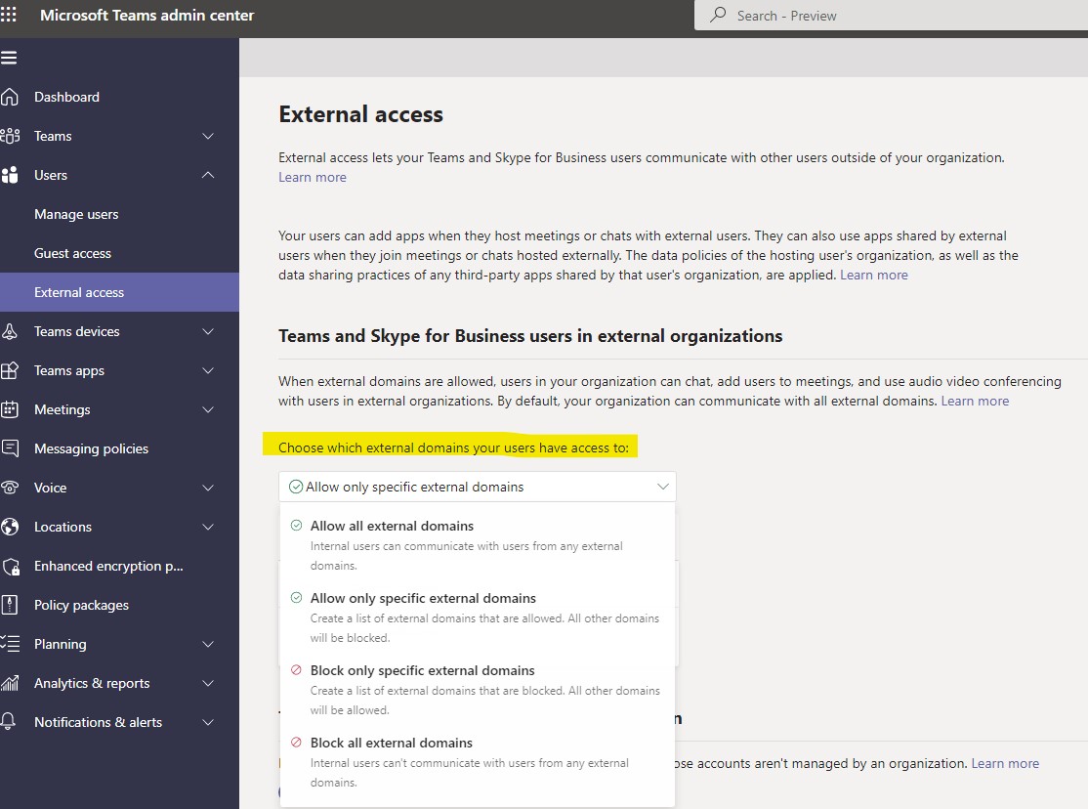Collapse the Users section chevron
This screenshot has height=809, width=1088.
tap(207, 175)
